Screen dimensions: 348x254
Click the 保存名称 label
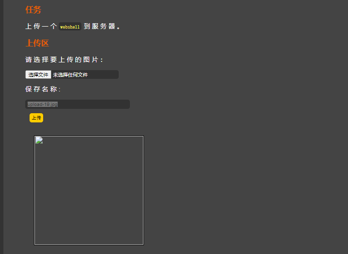point(43,90)
